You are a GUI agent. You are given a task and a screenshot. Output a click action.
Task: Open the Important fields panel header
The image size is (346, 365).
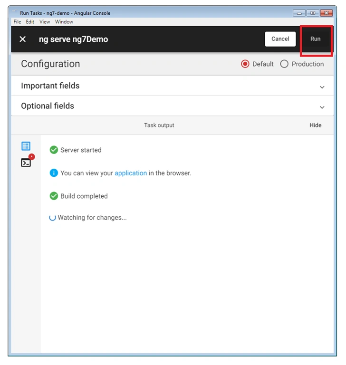click(173, 86)
